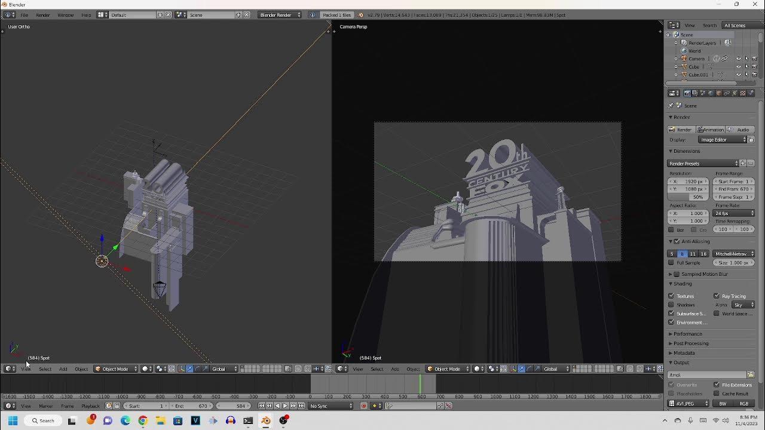The height and width of the screenshot is (430, 765).
Task: Open the Object properties tab icon
Action: (719, 93)
